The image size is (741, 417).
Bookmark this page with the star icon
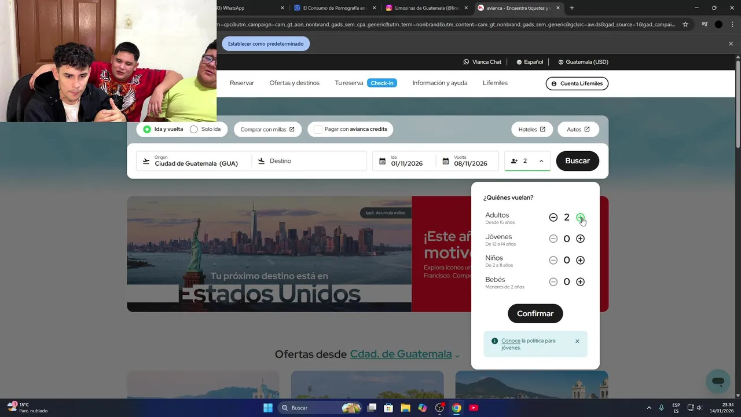[685, 24]
